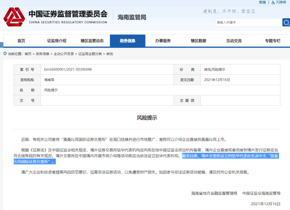This screenshot has height=210, width=290.
Task: Click the location pin icon in breadcrumb
Action: (x=5, y=54)
